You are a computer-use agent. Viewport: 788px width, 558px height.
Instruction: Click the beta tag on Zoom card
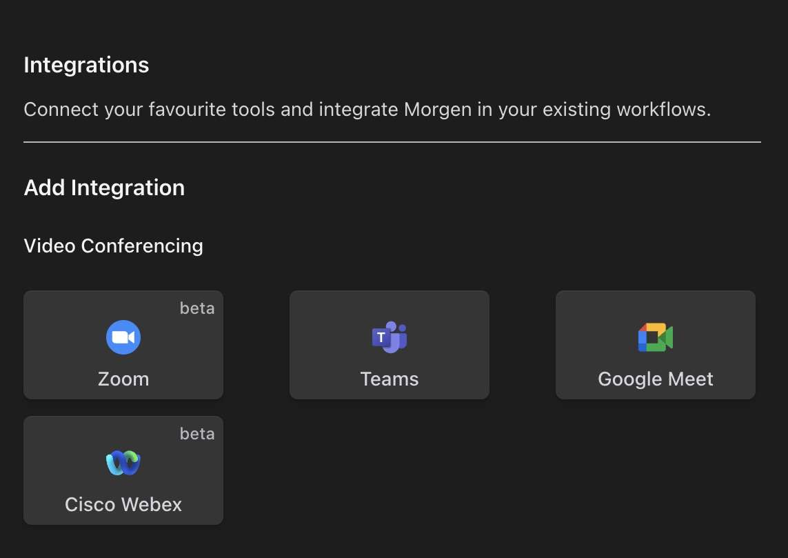(197, 308)
